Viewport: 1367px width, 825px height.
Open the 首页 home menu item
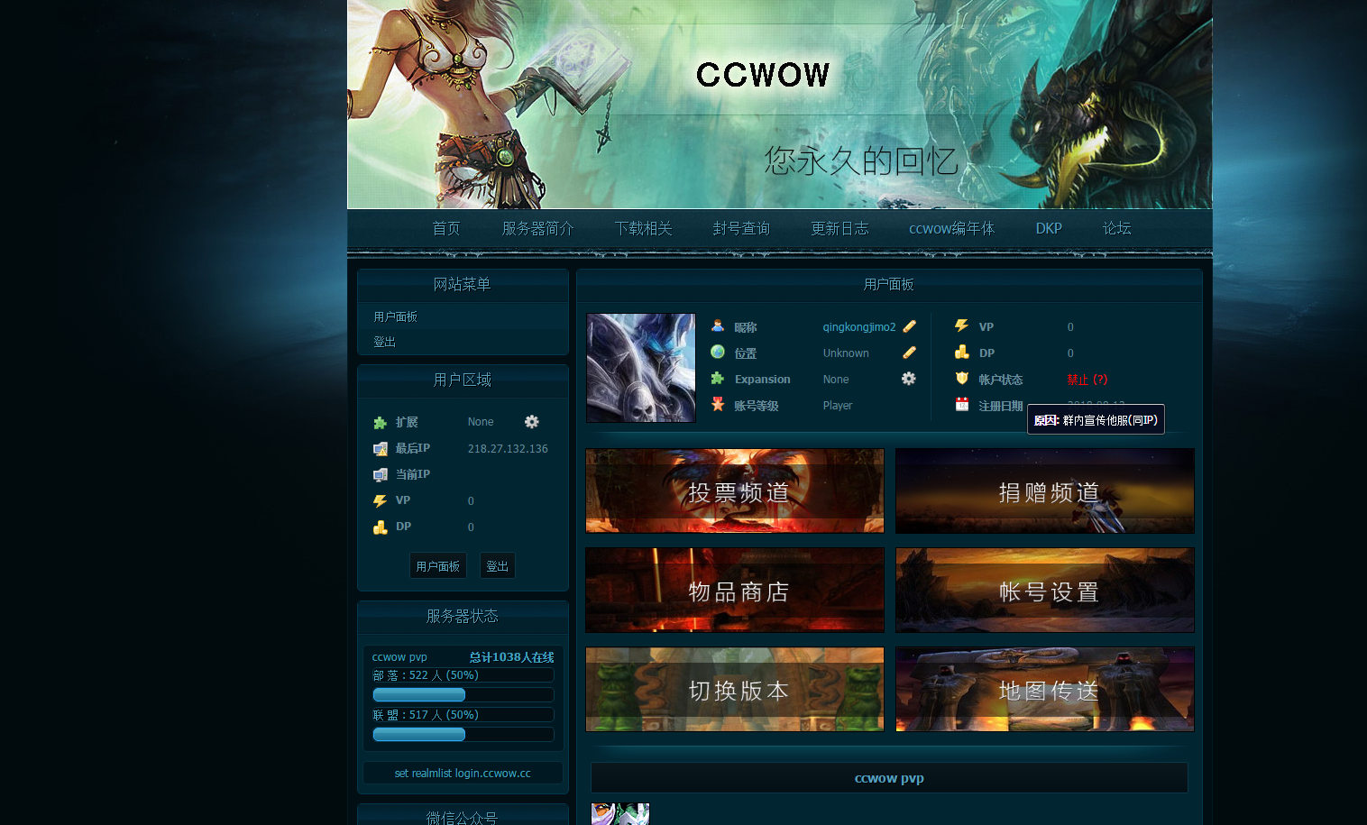click(446, 228)
